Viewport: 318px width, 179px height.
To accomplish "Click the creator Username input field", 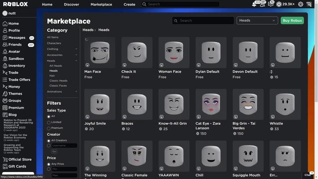I will click(x=64, y=146).
